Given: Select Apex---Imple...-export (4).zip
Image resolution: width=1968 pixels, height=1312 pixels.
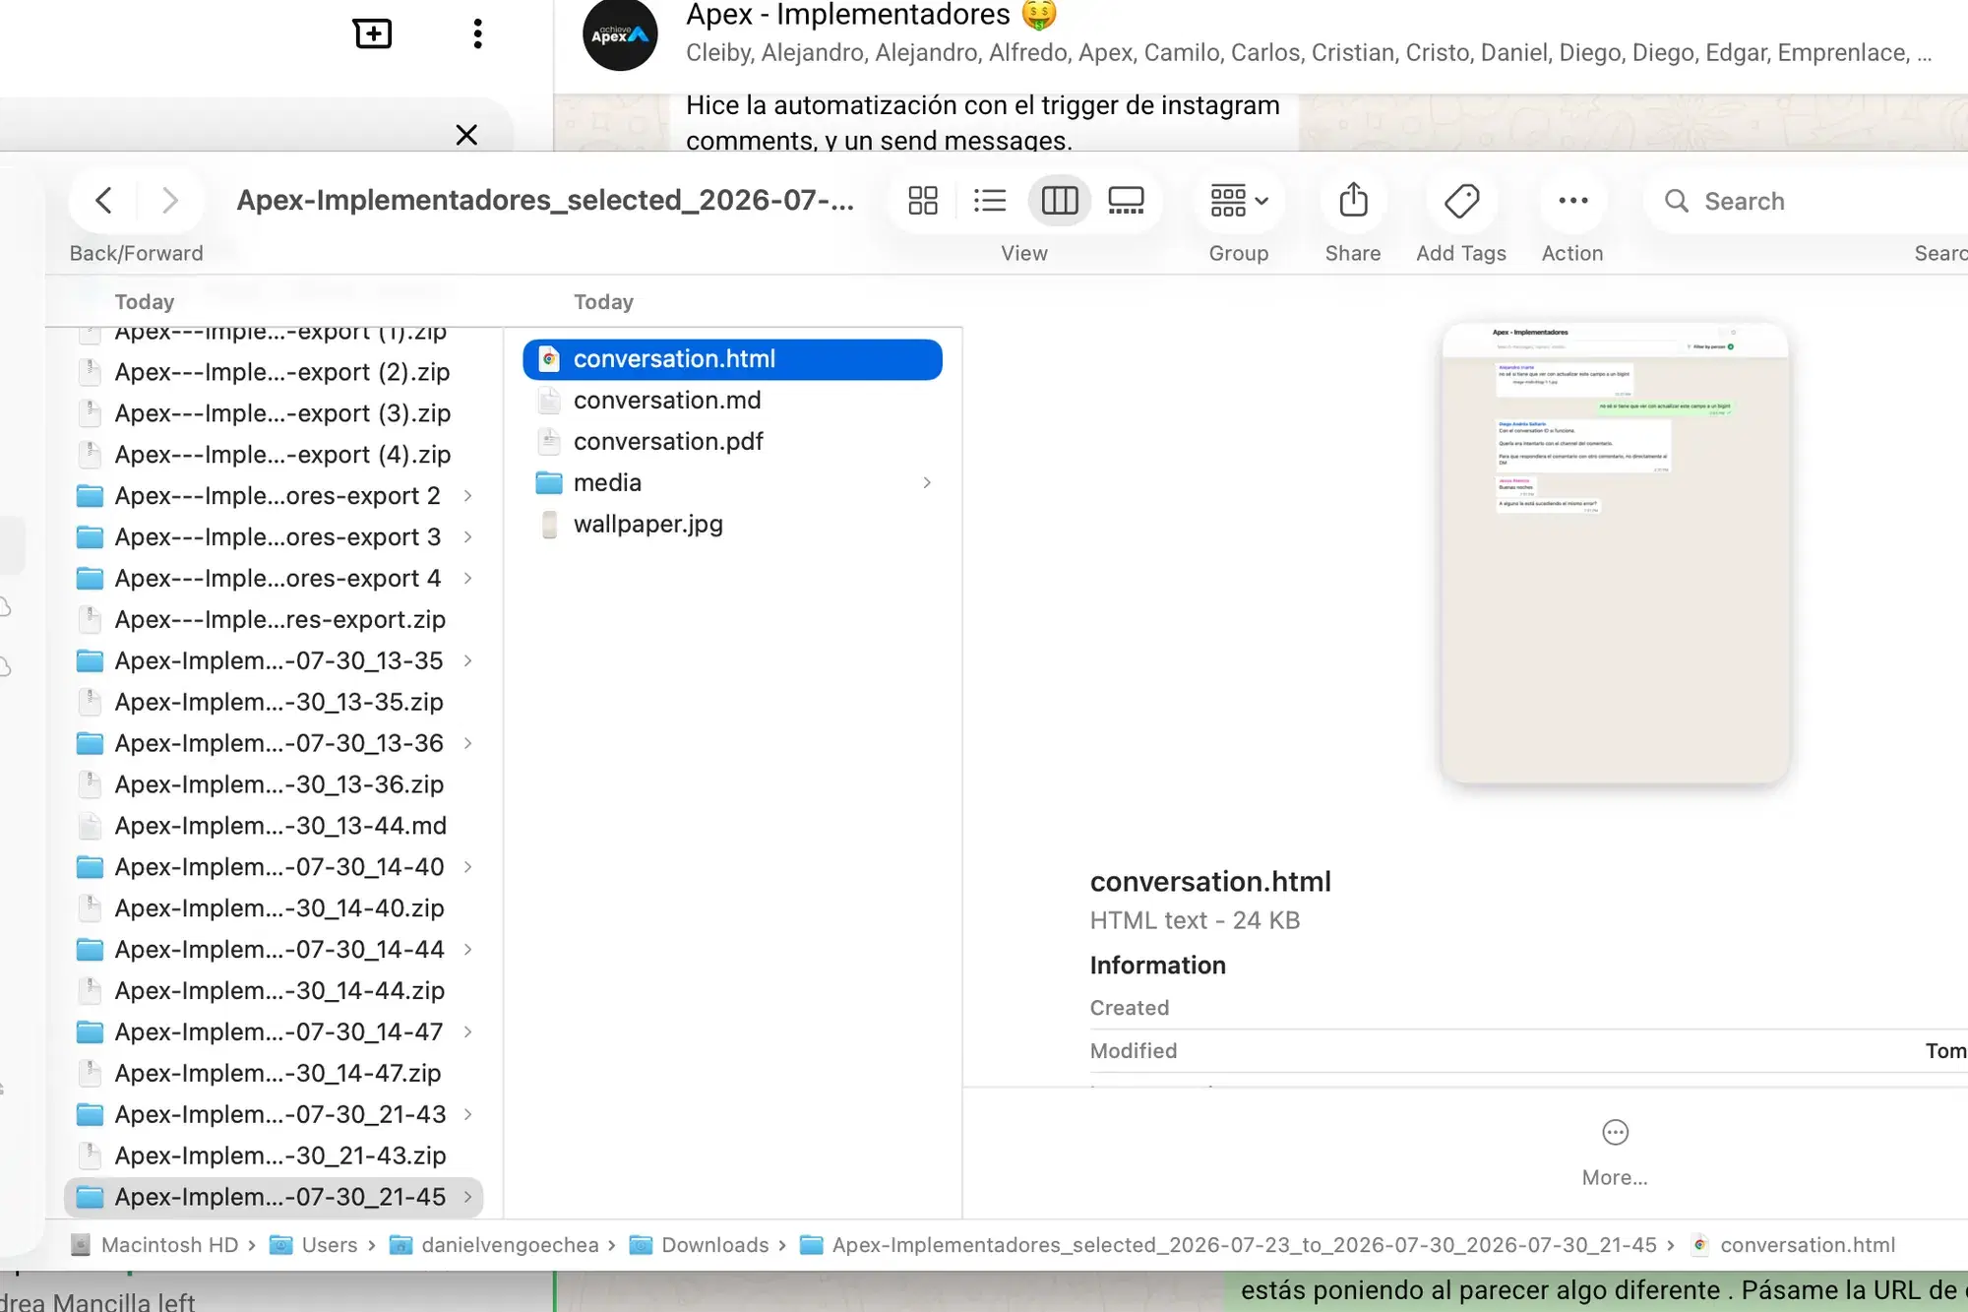Looking at the screenshot, I should pos(274,455).
